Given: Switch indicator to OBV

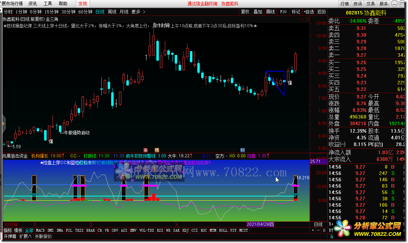Looking at the screenshot, I should click(115, 230).
